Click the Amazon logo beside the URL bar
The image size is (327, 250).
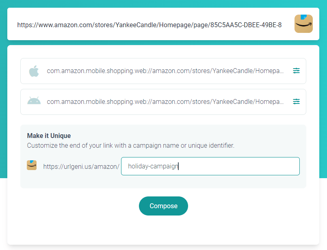(303, 24)
